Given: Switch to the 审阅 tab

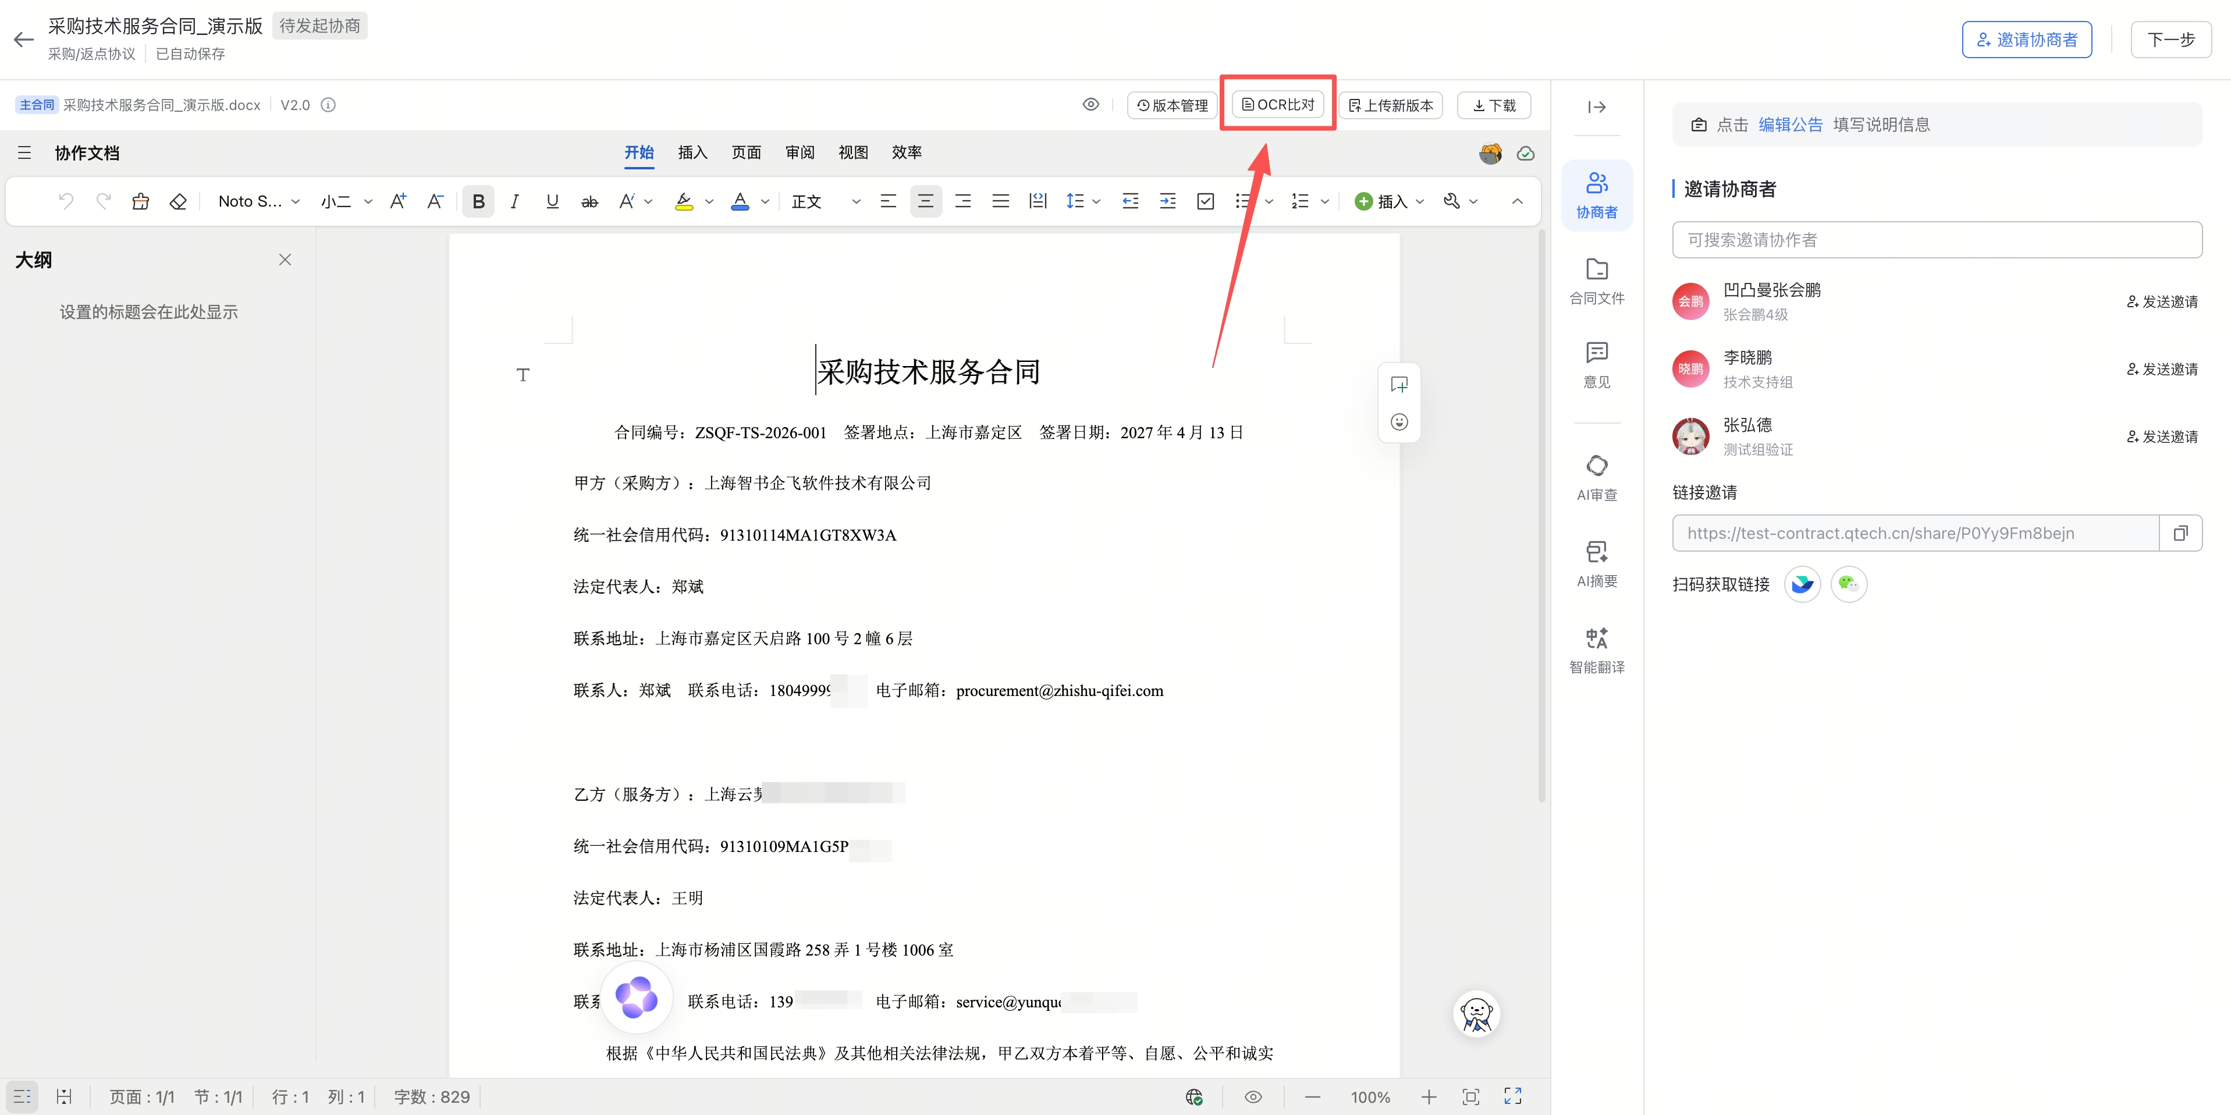Looking at the screenshot, I should 800,152.
